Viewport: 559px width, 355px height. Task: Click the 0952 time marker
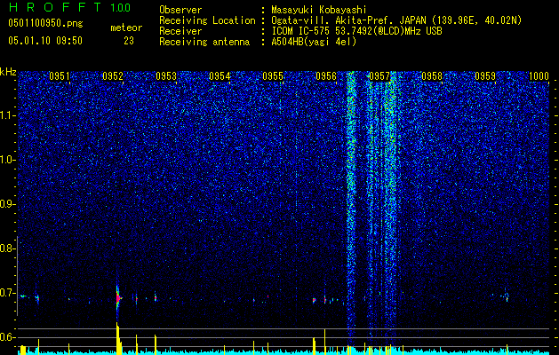tap(113, 75)
